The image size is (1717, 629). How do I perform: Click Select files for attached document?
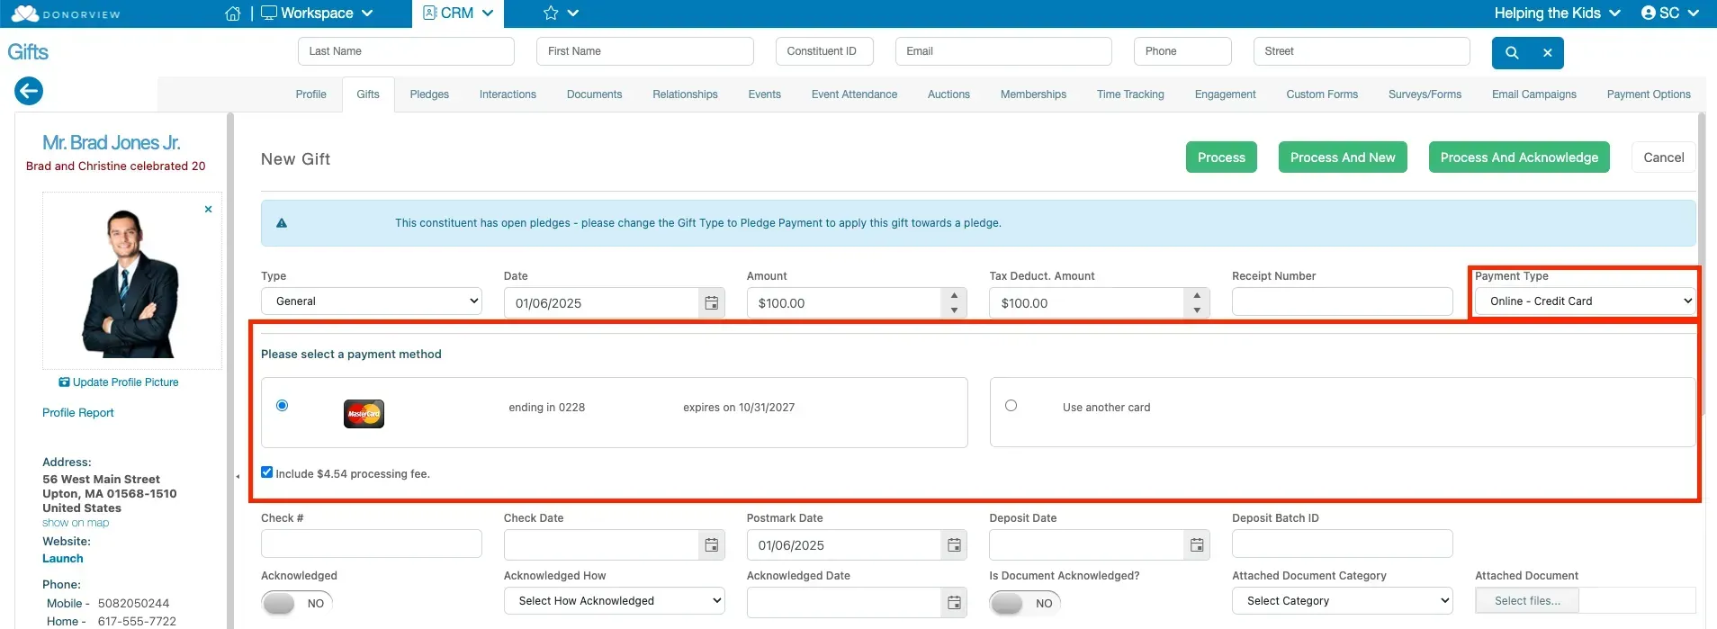[1527, 601]
